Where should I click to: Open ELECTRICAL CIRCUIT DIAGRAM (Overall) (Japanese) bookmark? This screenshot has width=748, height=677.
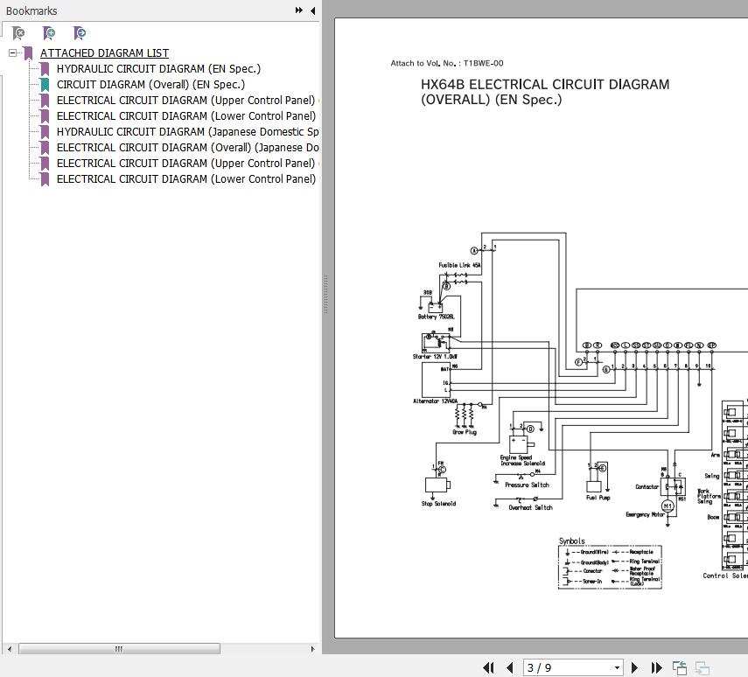click(x=187, y=148)
